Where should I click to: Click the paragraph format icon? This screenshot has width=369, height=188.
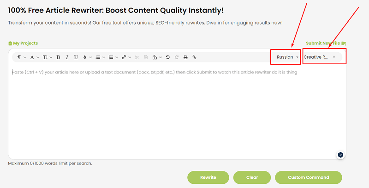click(x=19, y=57)
